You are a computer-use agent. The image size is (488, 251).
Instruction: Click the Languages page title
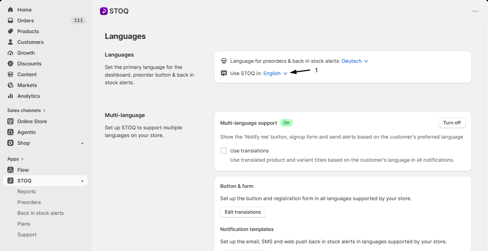(125, 36)
